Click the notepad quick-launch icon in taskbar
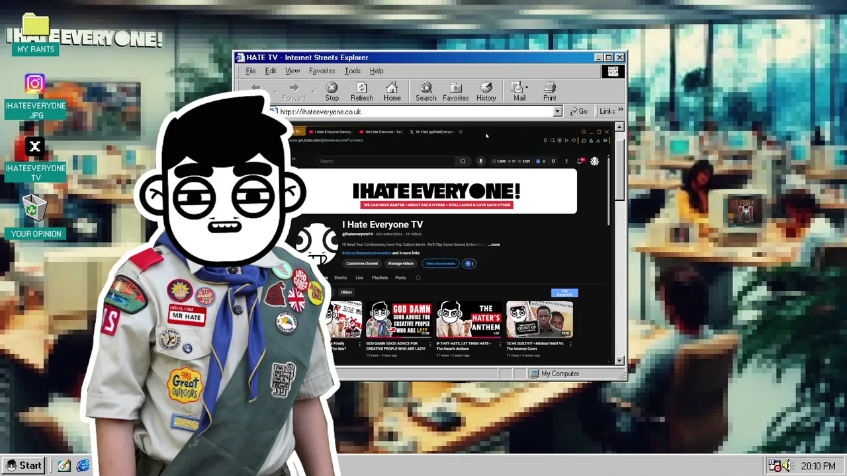Image resolution: width=847 pixels, height=476 pixels. [x=64, y=466]
